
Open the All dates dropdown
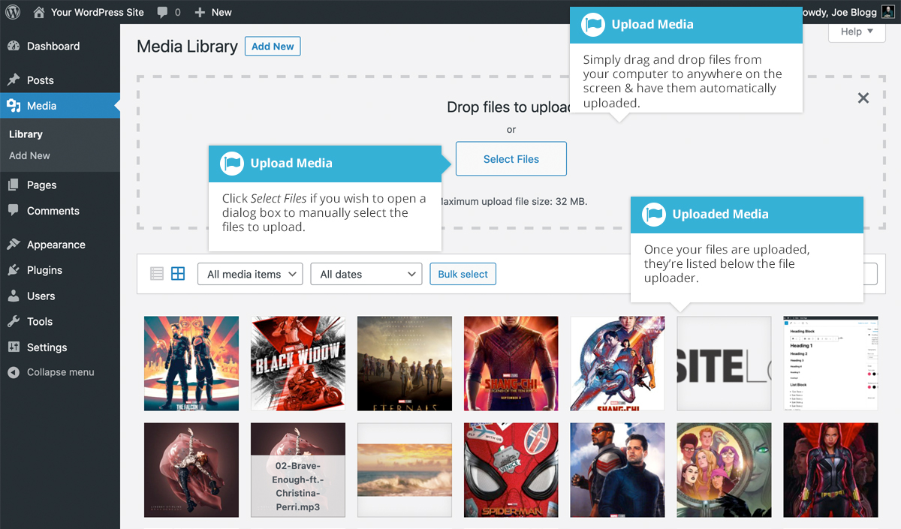tap(366, 274)
